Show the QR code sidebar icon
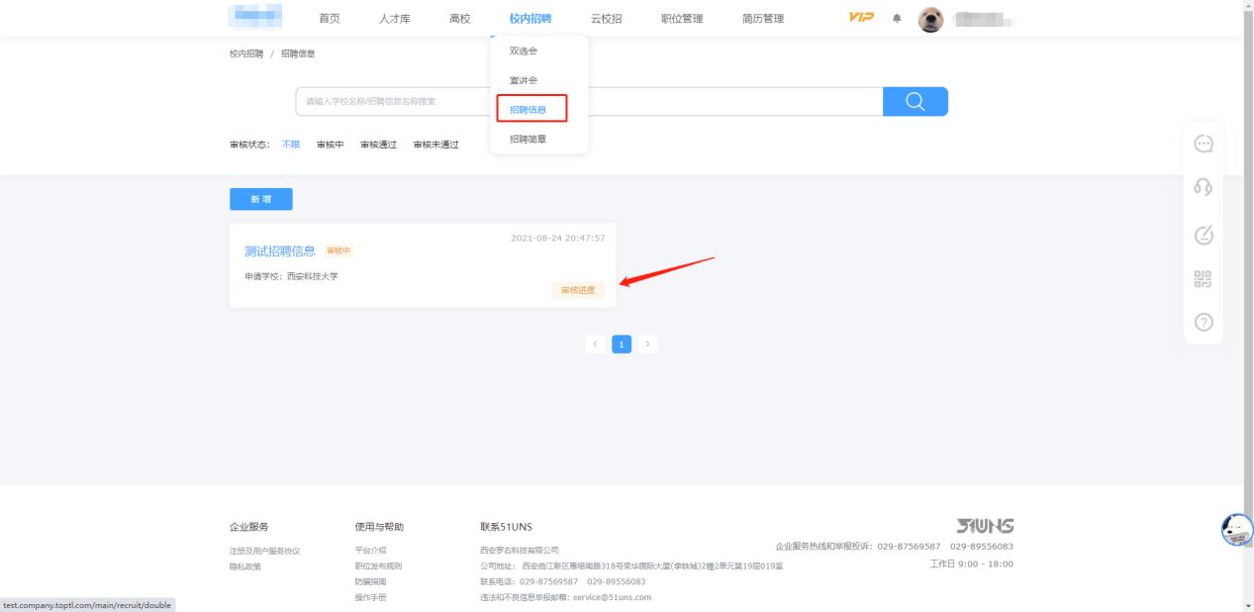The image size is (1254, 612). tap(1203, 279)
